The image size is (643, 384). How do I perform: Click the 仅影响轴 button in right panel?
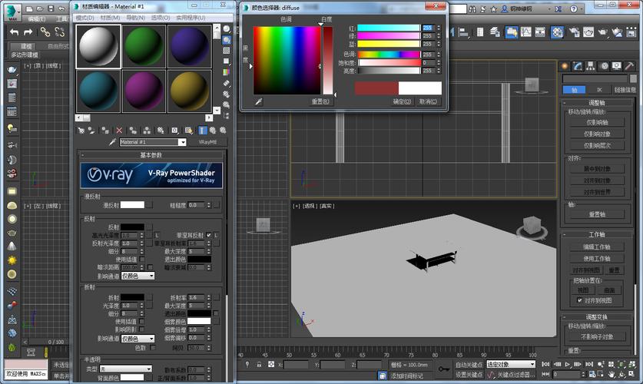pos(597,122)
